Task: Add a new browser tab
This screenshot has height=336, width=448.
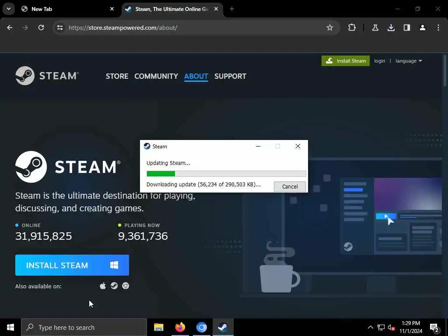Action: click(232, 9)
